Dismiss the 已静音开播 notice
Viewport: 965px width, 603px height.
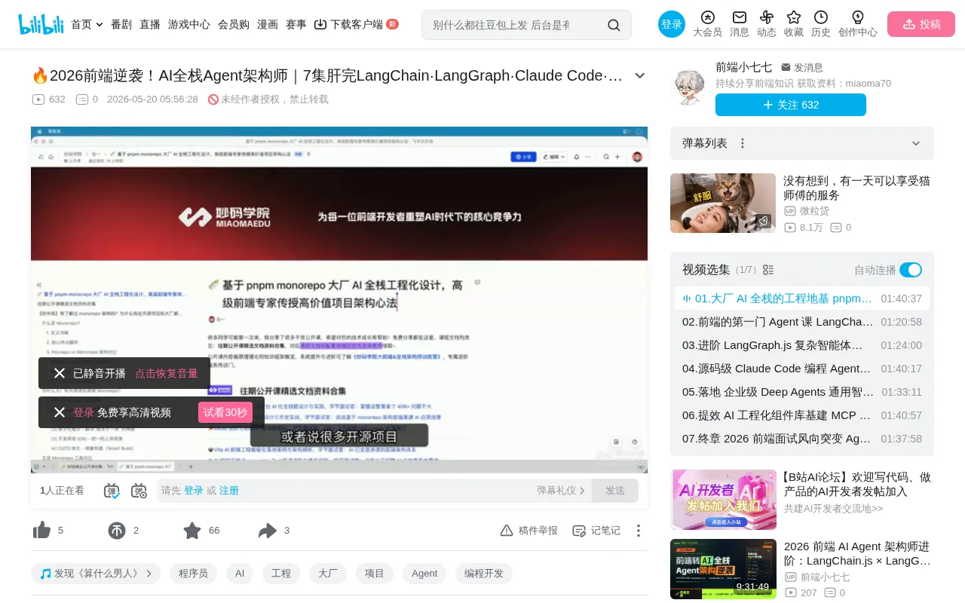point(60,373)
